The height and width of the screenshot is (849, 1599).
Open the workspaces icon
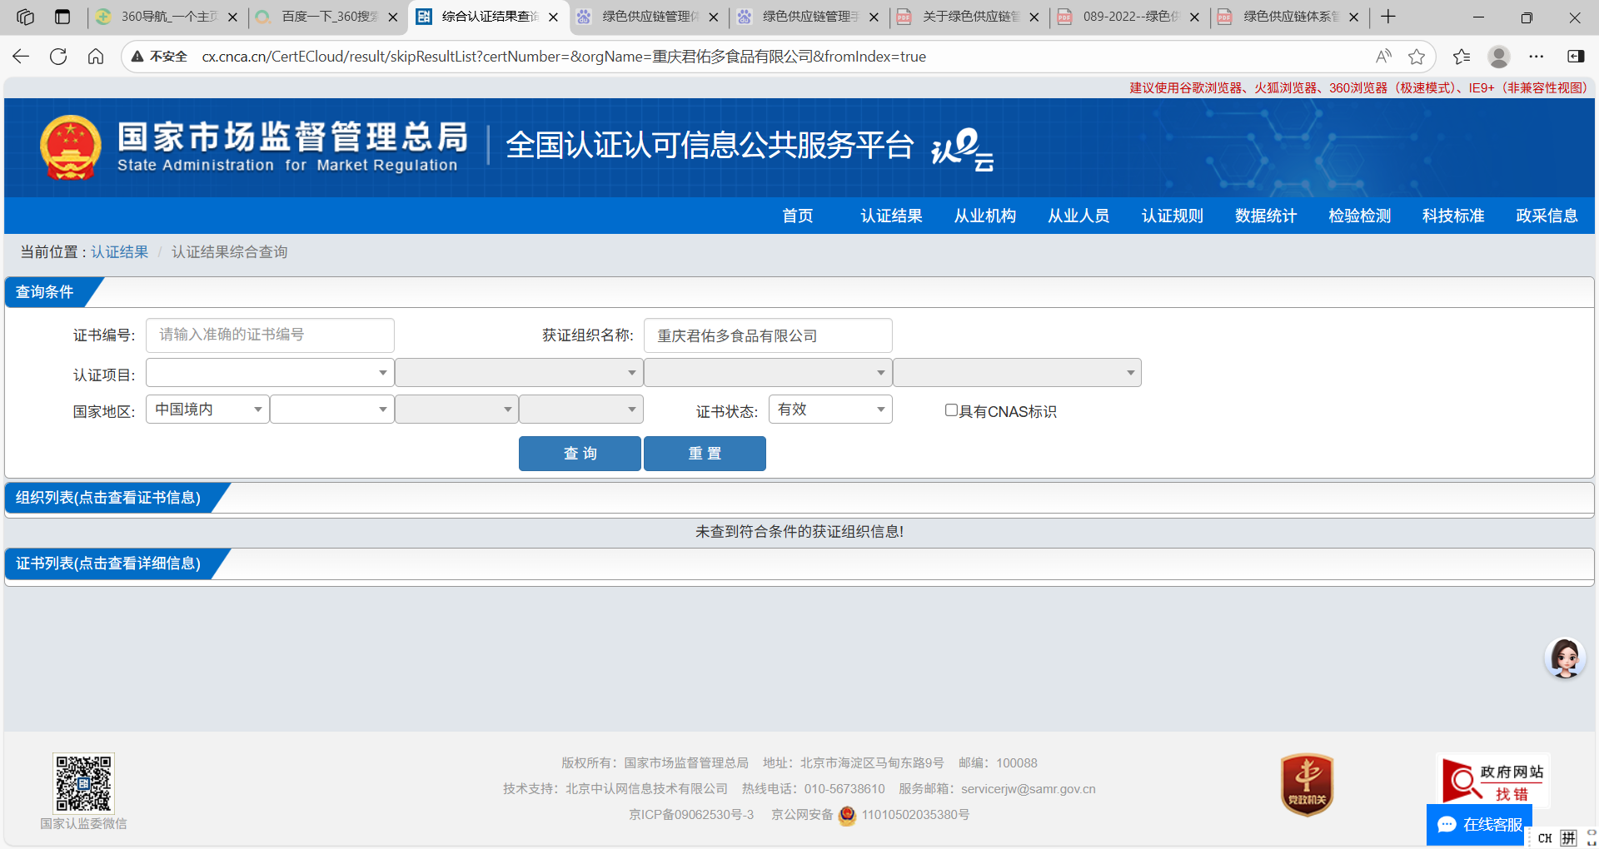coord(25,17)
